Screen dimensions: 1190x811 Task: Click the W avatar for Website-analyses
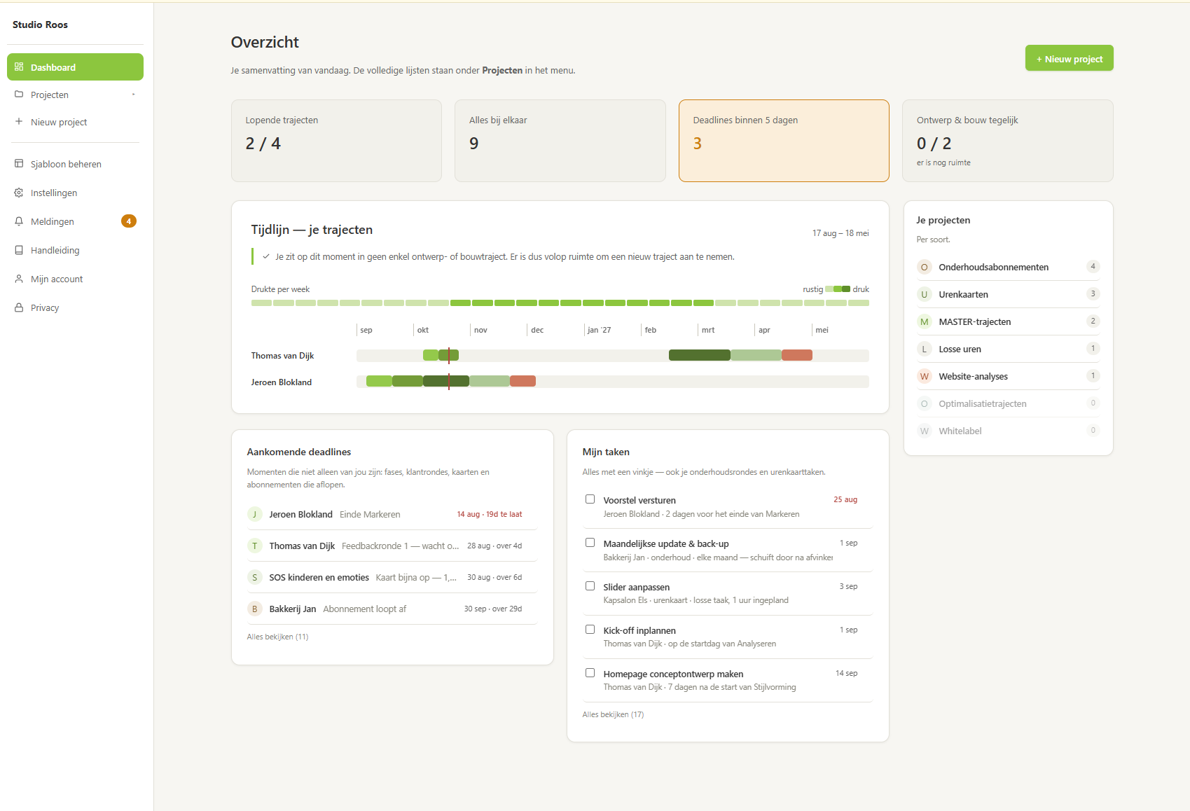tap(925, 376)
